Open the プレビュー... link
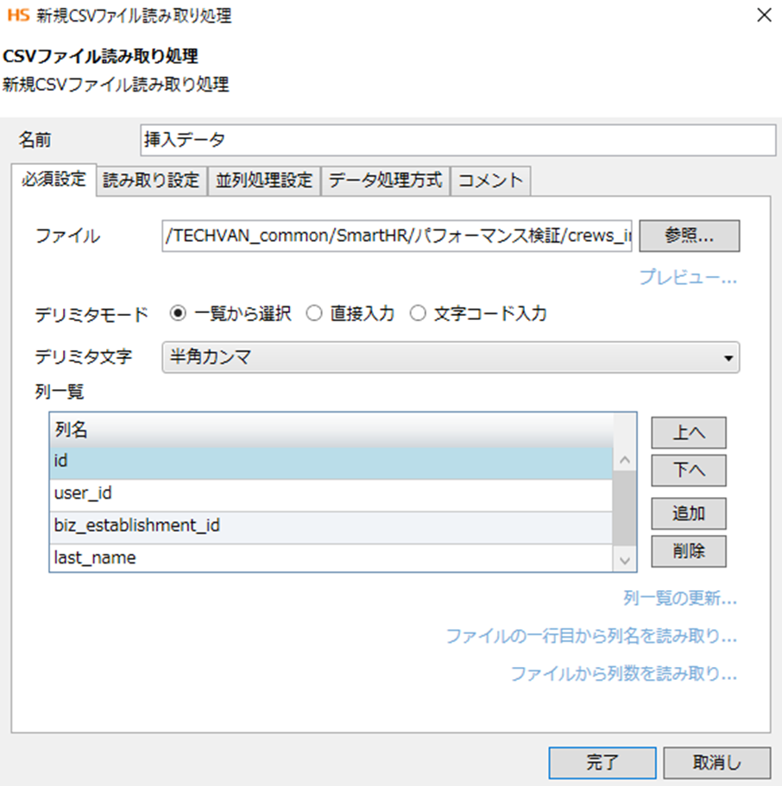 click(x=687, y=278)
